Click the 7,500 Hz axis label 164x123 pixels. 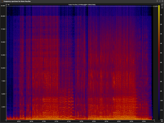pos(3,81)
